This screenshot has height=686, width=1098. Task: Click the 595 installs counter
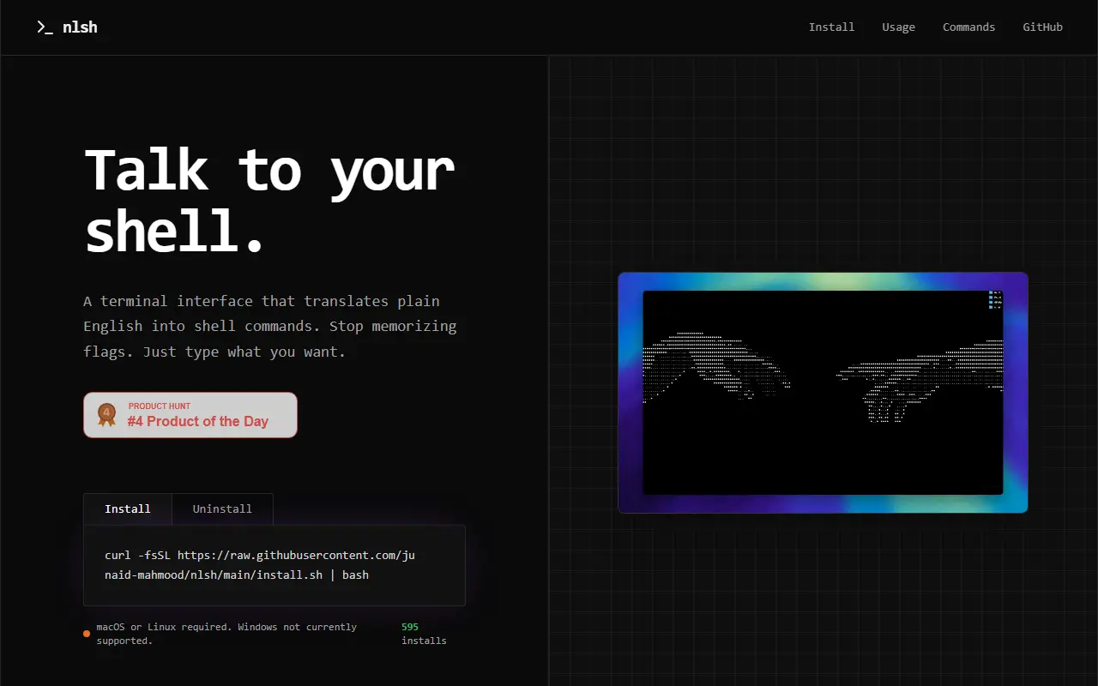424,634
